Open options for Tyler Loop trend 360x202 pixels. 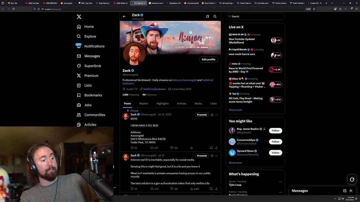(280, 182)
